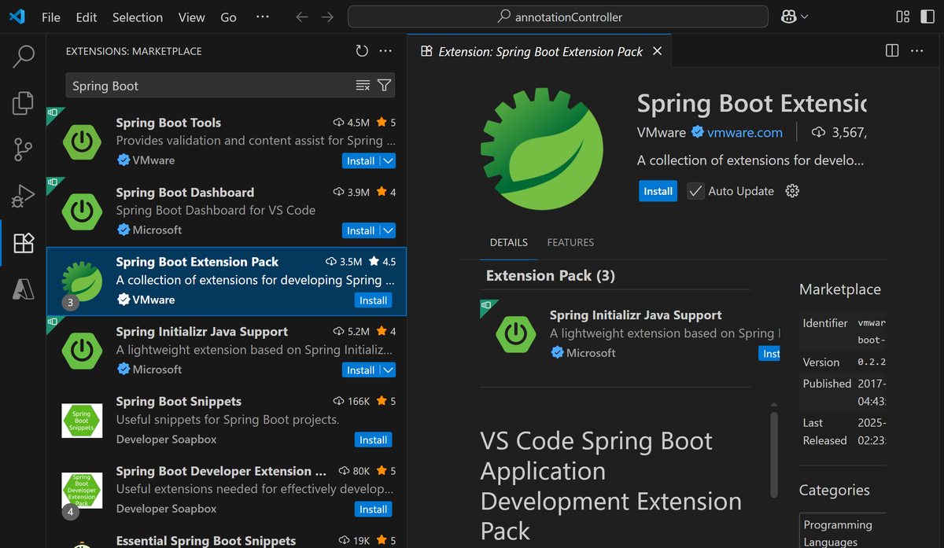Click the Spring Initializr icon in Extension Pack
Screen dimensions: 944x548
(516, 334)
